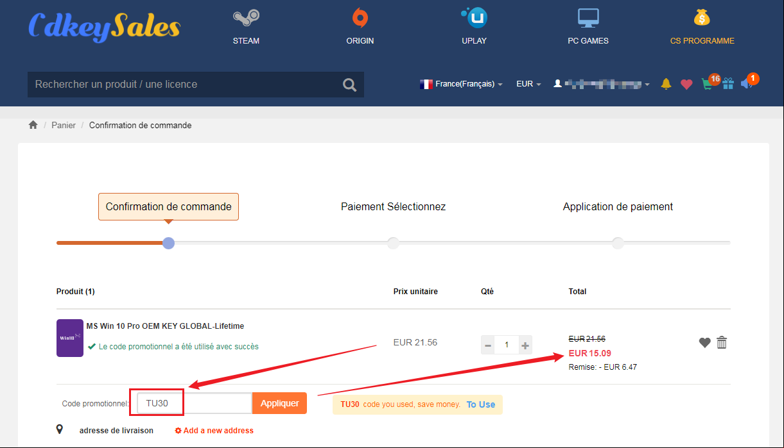
Task: Click the quantity value field
Action: 507,345
